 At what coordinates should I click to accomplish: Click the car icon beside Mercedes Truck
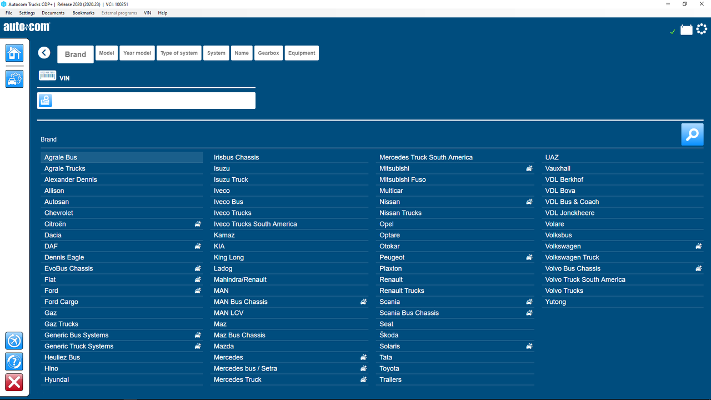click(x=363, y=379)
